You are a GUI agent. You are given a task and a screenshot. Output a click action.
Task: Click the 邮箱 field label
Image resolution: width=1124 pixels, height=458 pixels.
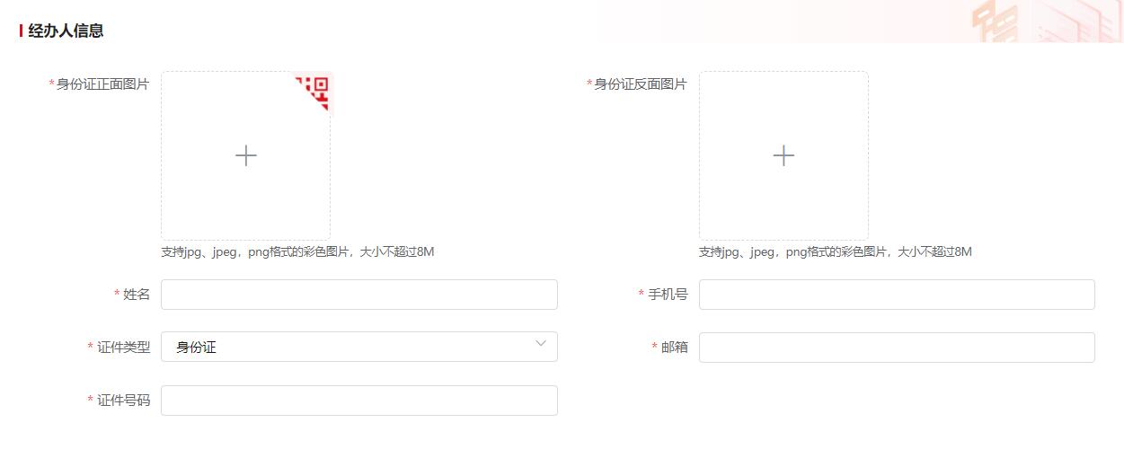coord(674,348)
